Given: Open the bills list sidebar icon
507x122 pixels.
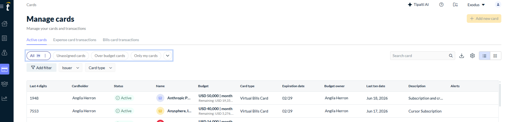Looking at the screenshot, I should pos(4,38).
